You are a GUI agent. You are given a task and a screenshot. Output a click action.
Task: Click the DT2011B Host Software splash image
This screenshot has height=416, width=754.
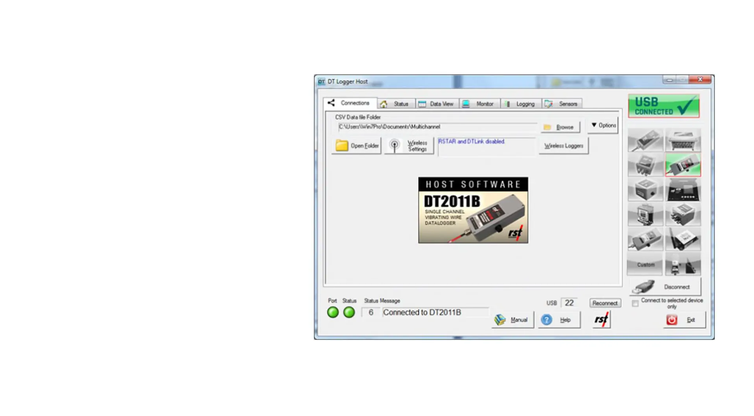point(473,210)
